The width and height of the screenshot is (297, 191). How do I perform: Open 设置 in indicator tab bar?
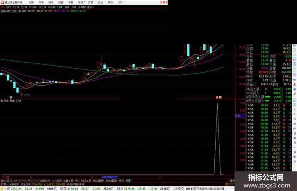(128, 181)
